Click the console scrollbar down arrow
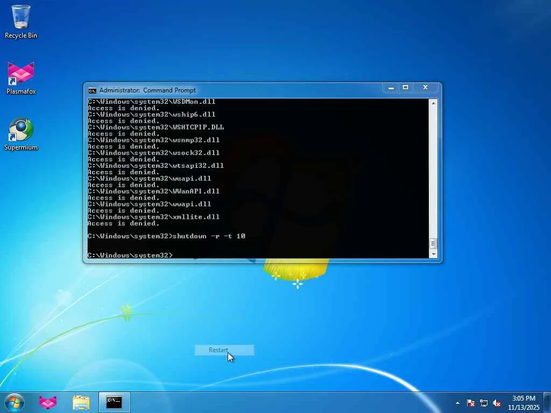The width and height of the screenshot is (551, 413). 433,254
